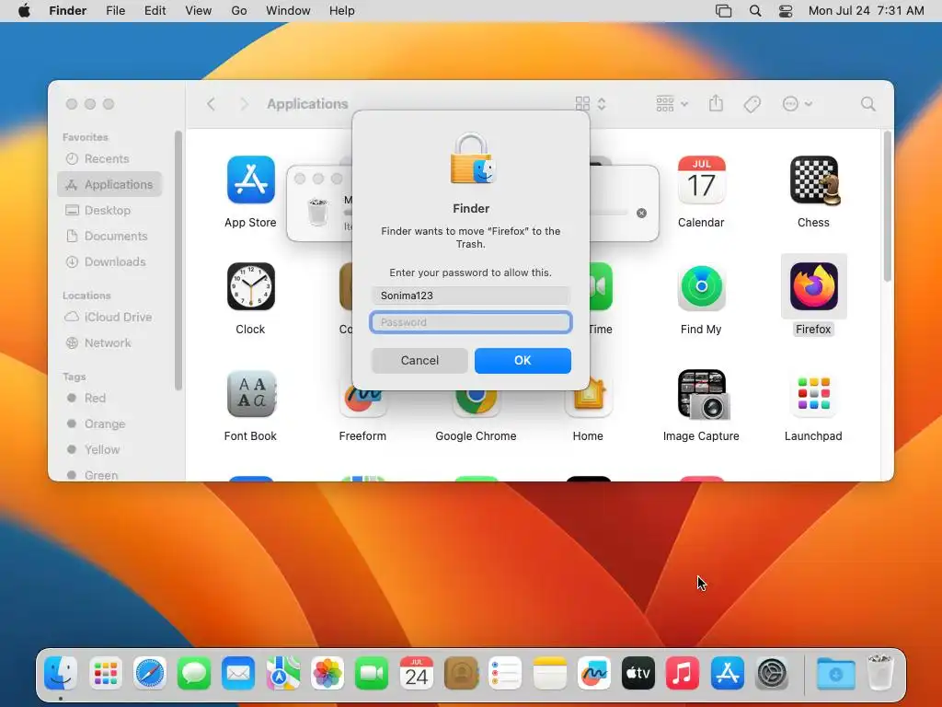The image size is (942, 707).
Task: Open Launchpad from the Dock
Action: coord(106,673)
